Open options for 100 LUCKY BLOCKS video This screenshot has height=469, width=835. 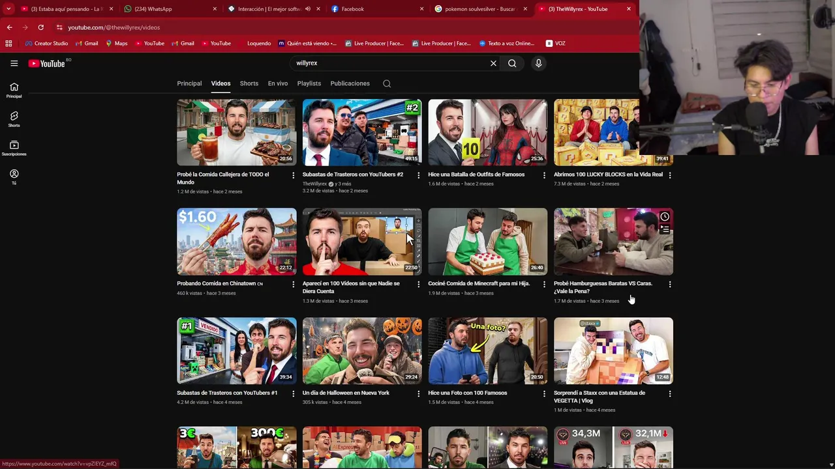pos(670,175)
